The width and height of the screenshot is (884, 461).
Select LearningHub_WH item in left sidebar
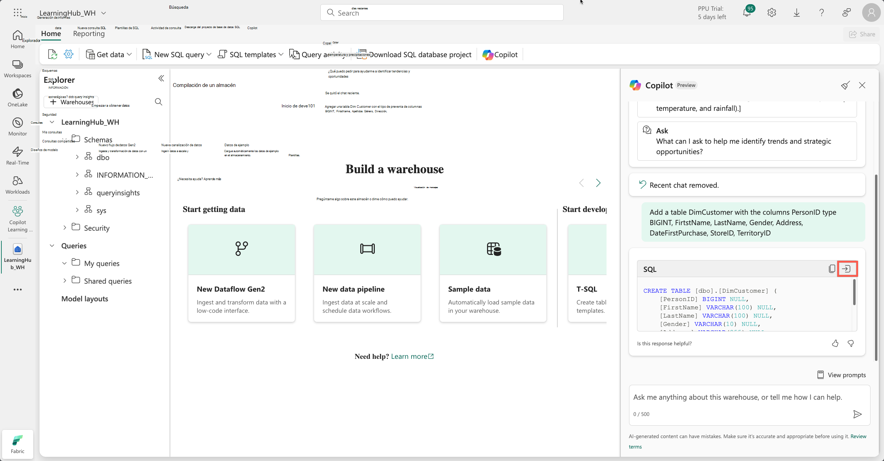click(18, 257)
